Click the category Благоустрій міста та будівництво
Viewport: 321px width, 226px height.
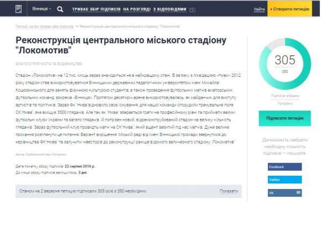49,64
